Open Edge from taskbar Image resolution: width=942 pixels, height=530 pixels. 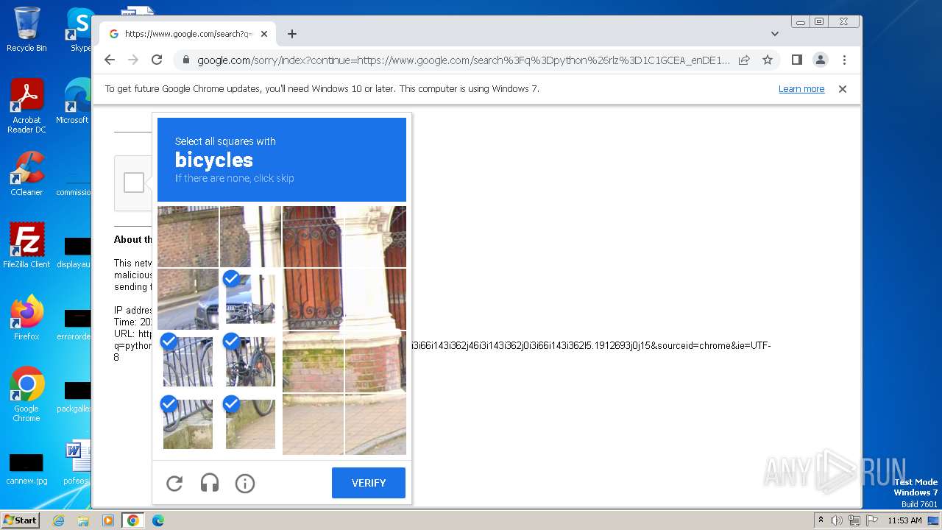(x=158, y=520)
